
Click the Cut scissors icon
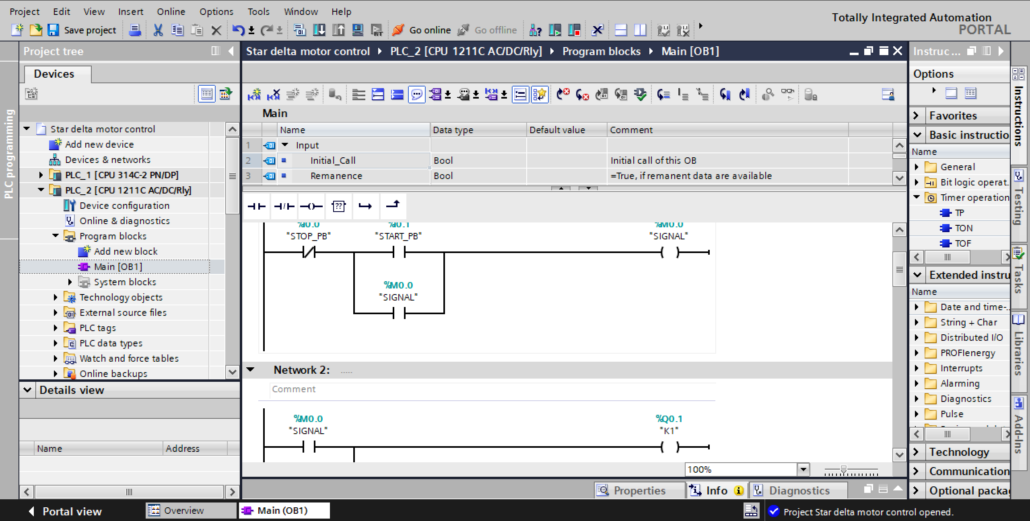tap(158, 30)
